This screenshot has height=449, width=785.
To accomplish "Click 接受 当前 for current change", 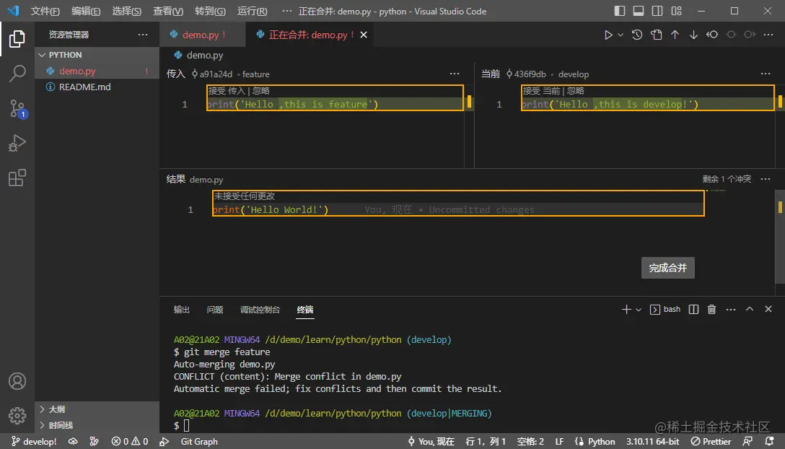I will 541,91.
